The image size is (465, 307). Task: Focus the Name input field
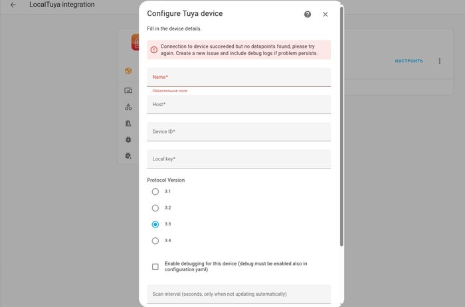[238, 77]
